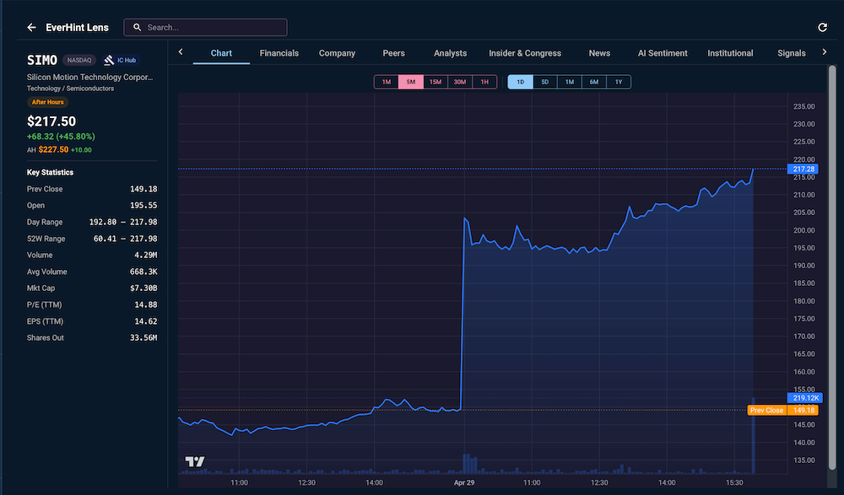The image size is (844, 495).
Task: Open the Signals tab
Action: [x=792, y=53]
